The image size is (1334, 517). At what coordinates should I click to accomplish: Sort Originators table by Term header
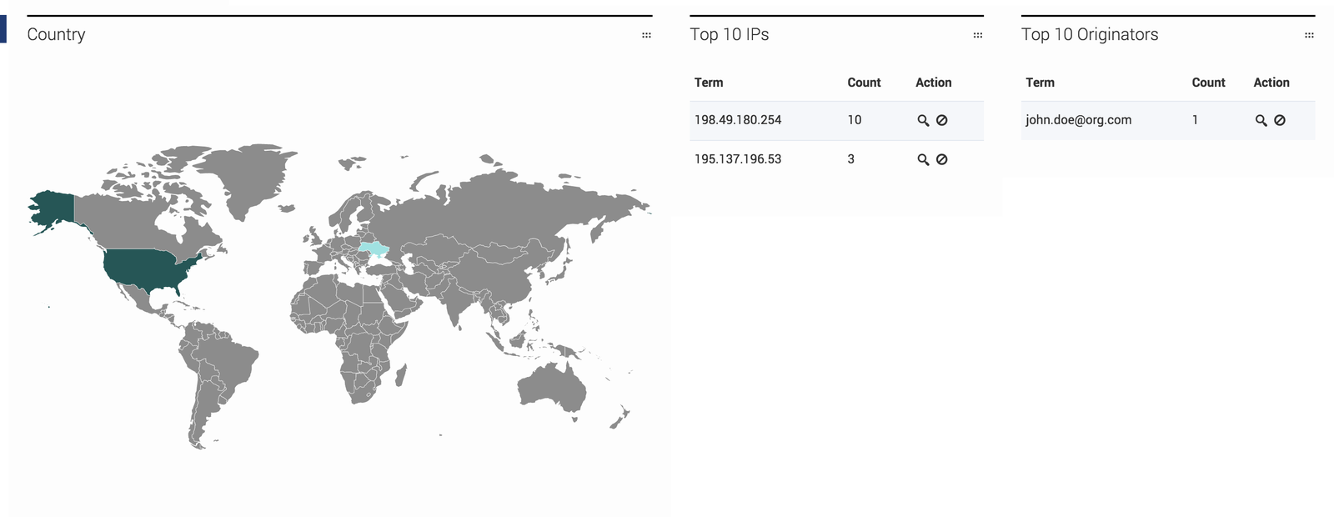point(1040,83)
